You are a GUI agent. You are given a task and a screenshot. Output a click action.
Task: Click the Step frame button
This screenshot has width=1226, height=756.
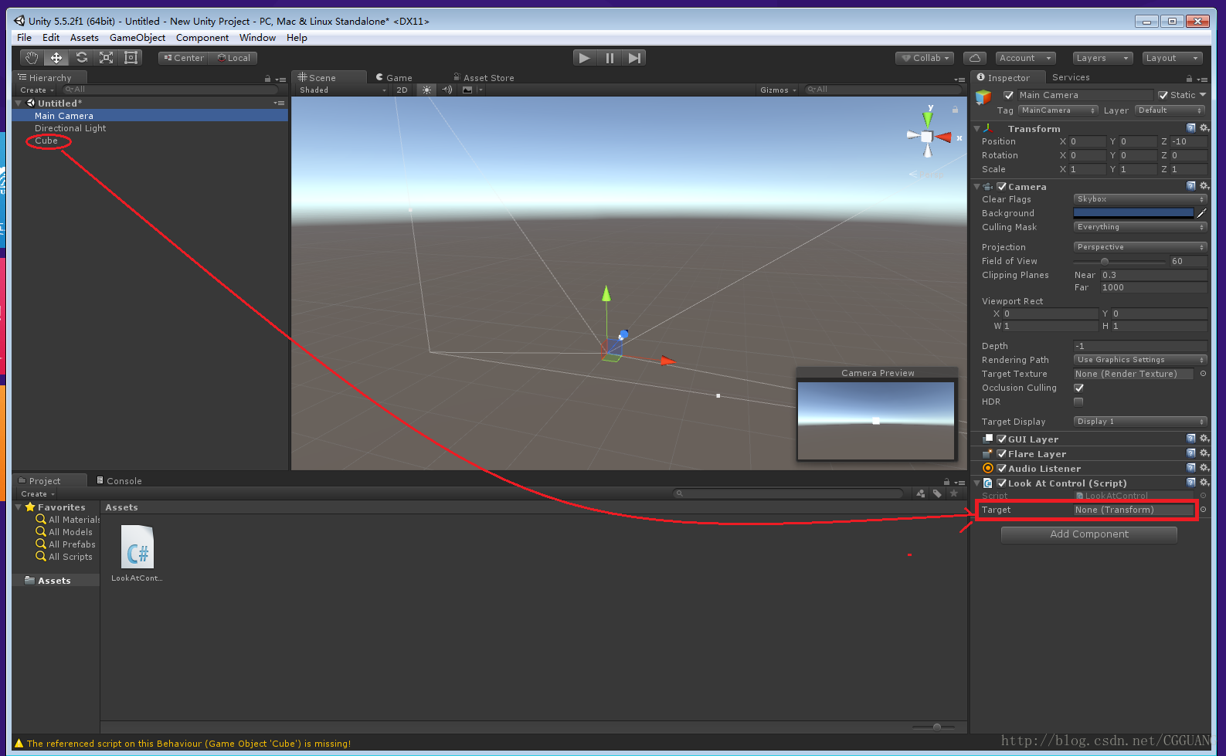634,58
